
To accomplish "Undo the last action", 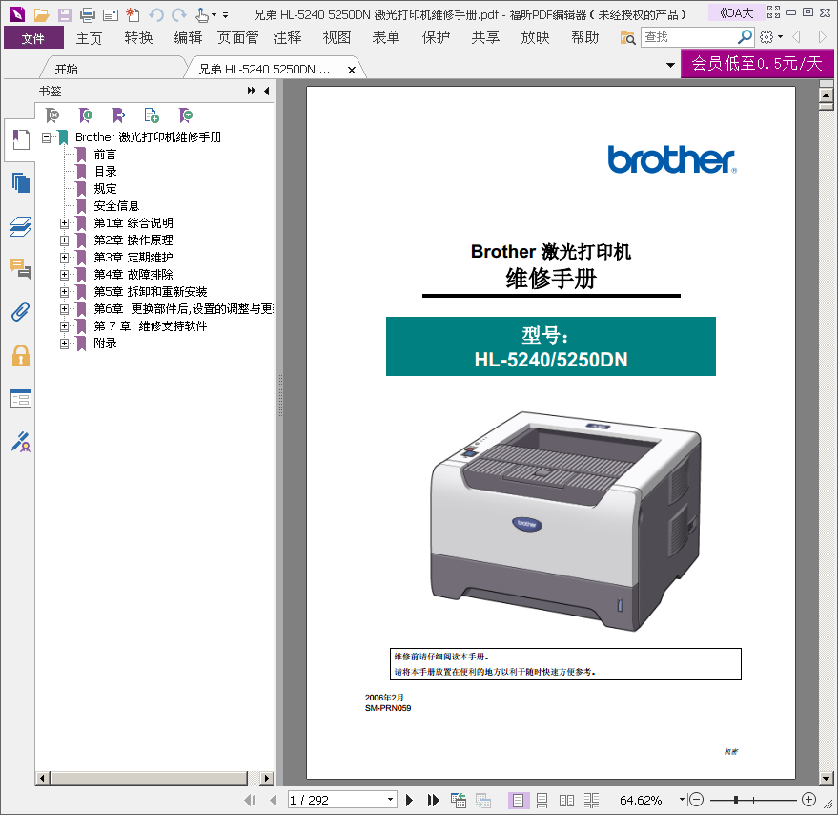I will (x=156, y=15).
